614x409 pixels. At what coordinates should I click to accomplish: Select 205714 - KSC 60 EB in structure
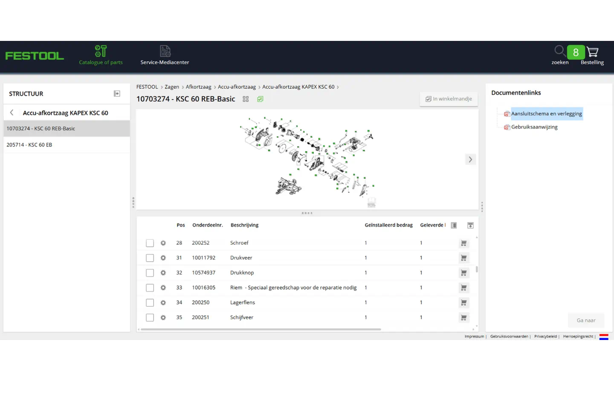(x=67, y=145)
